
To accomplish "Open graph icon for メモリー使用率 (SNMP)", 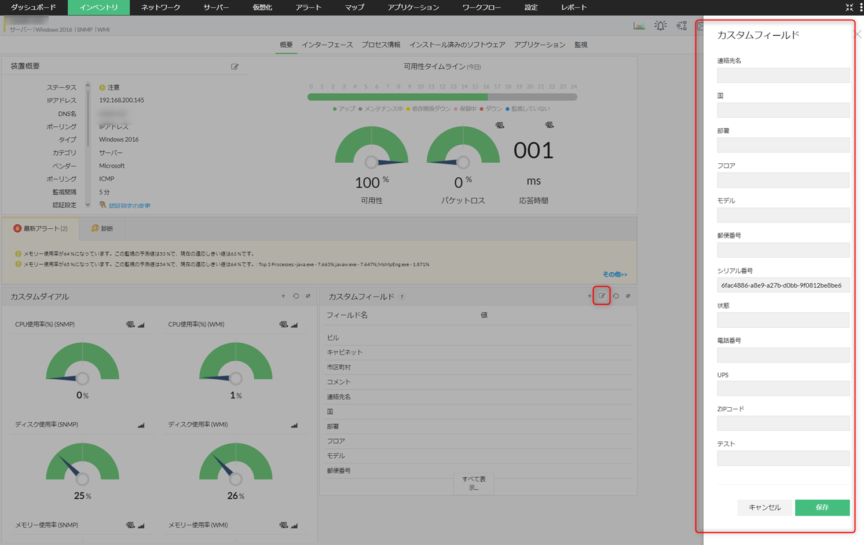I will click(141, 525).
